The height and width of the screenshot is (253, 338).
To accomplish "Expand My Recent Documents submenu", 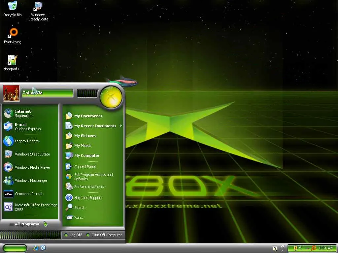I will (94, 126).
